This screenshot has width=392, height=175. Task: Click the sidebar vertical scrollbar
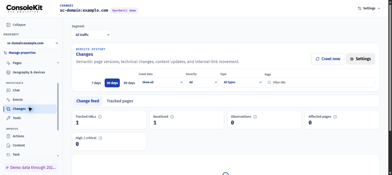(58, 107)
